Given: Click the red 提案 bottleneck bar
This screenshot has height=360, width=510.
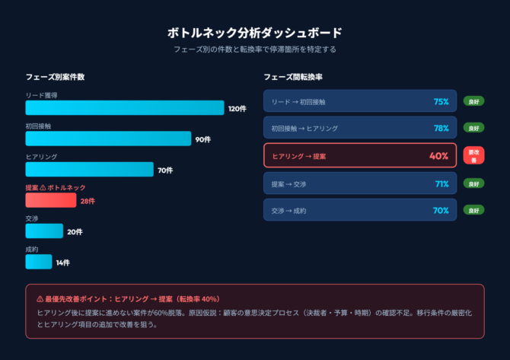Looking at the screenshot, I should (x=50, y=200).
